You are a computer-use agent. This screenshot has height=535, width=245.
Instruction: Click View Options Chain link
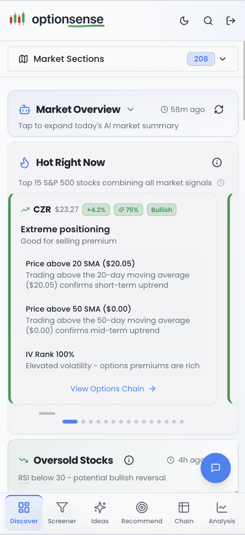point(113,389)
